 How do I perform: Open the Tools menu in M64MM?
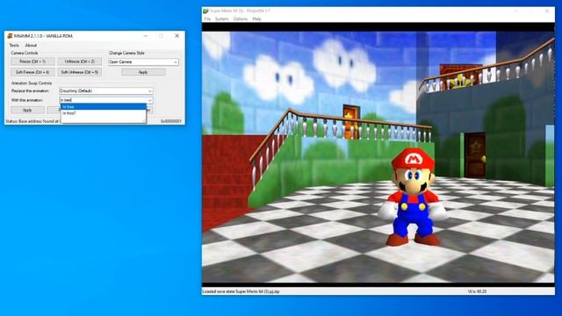[x=14, y=45]
